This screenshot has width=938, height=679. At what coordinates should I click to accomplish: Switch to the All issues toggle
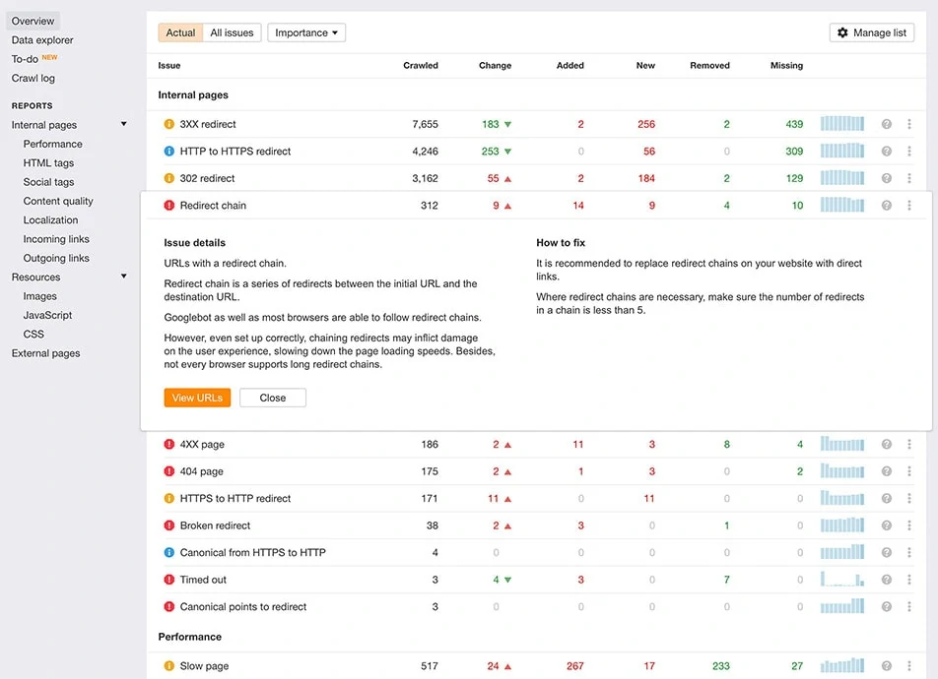(x=232, y=32)
